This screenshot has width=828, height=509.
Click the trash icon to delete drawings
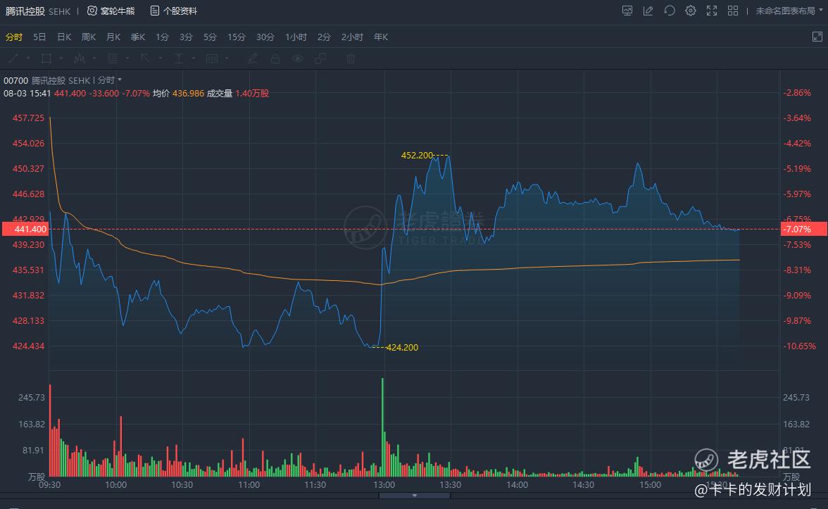click(350, 58)
